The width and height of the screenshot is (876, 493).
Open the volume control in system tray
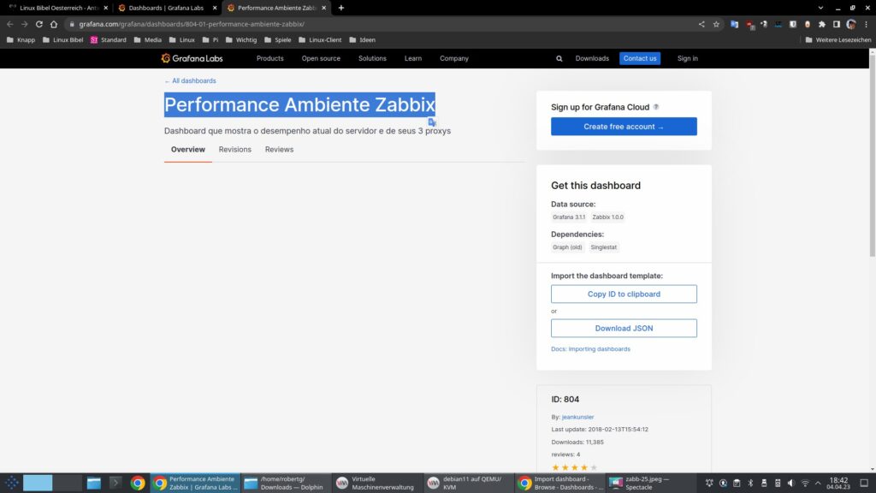click(791, 483)
